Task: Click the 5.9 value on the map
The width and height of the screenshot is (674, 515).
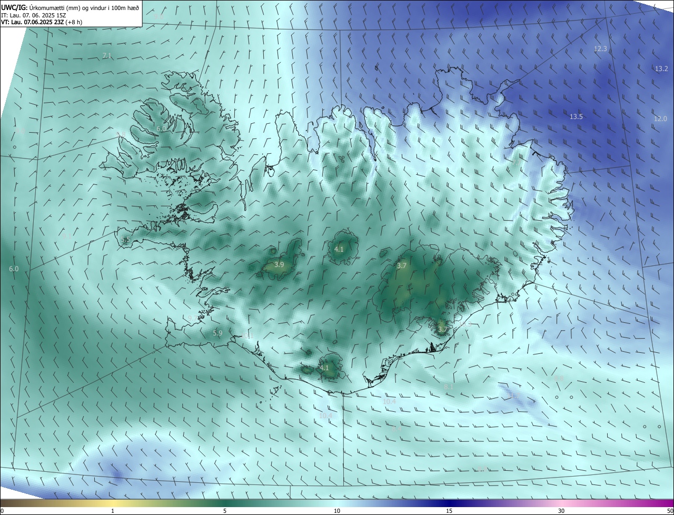Action: pyautogui.click(x=217, y=333)
